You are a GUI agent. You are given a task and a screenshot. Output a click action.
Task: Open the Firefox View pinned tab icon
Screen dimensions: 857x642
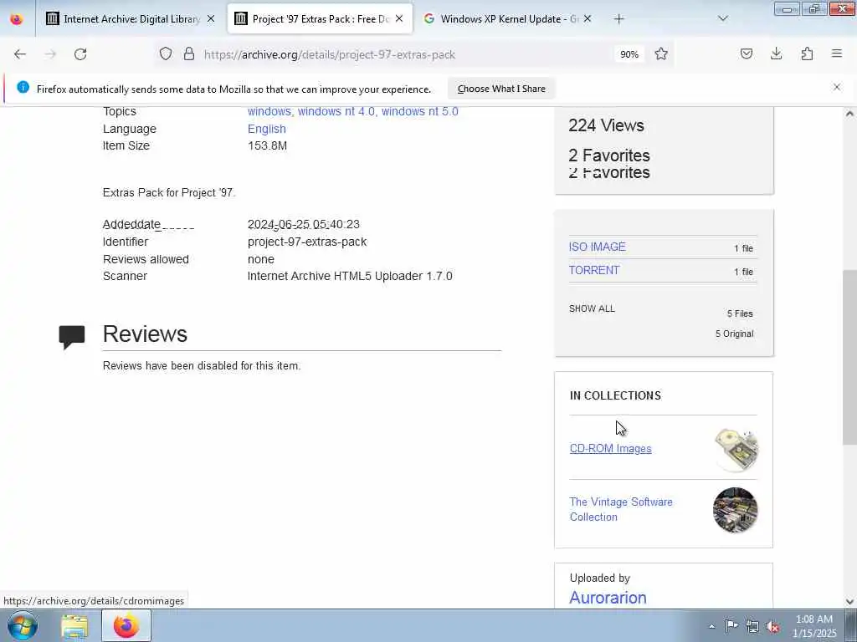[17, 18]
